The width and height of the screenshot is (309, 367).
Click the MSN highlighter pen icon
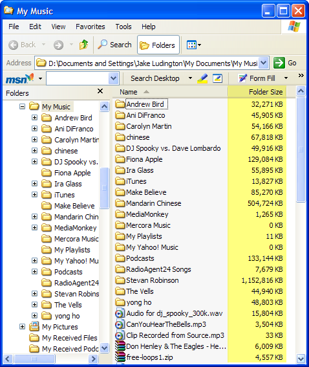pyautogui.click(x=202, y=78)
